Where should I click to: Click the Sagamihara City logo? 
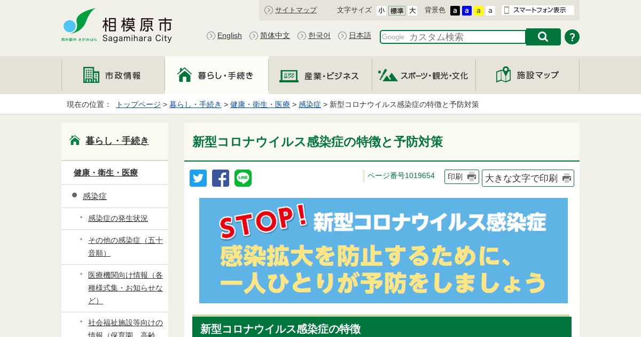click(117, 26)
